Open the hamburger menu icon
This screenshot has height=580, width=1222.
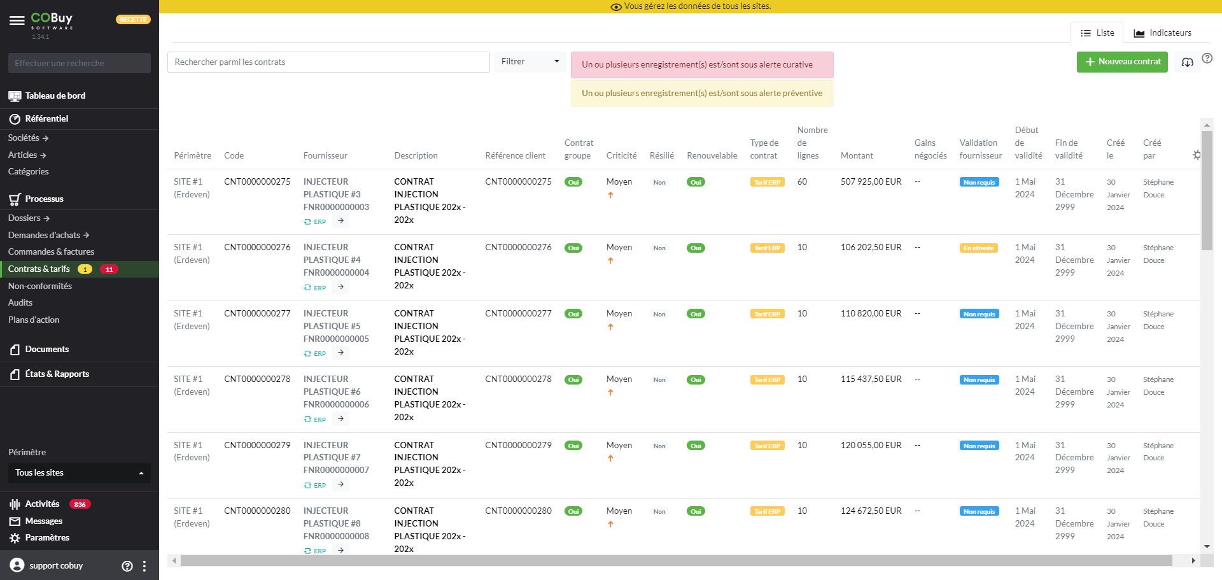pos(17,20)
